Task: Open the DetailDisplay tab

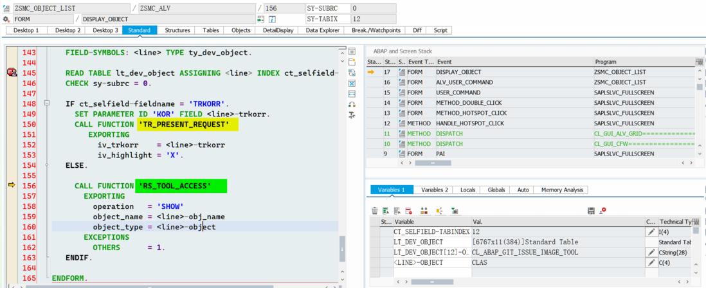Action: [x=278, y=30]
